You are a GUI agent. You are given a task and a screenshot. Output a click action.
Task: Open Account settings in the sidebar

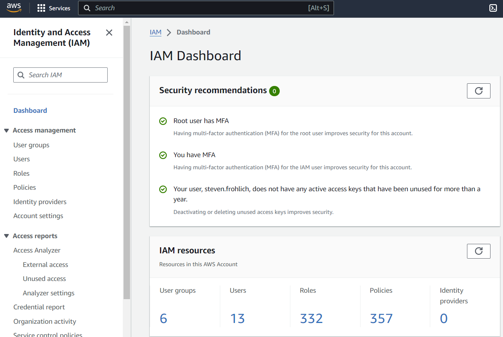pyautogui.click(x=38, y=216)
